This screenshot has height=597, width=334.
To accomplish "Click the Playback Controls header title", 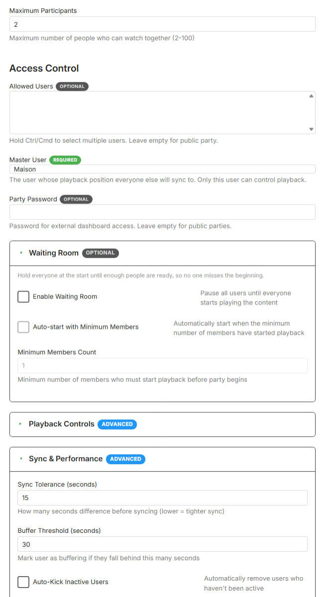I will (61, 424).
